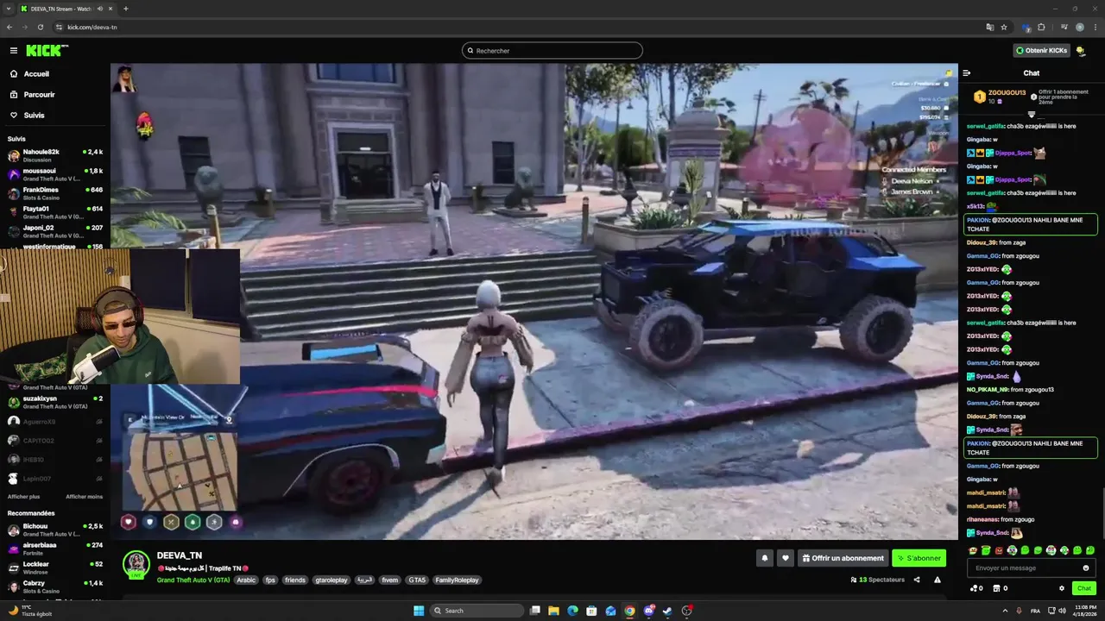Image resolution: width=1105 pixels, height=621 pixels.
Task: Mute the DEEVA_TN tab audio
Action: 101,9
